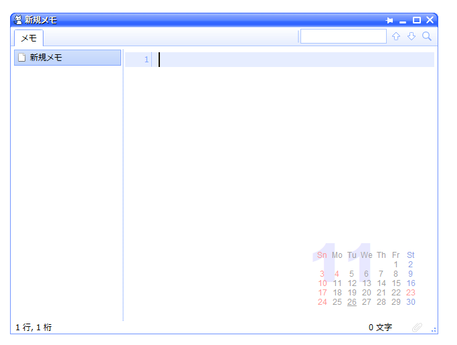Click the document icon beside 新規メモ
Screen dimensions: 457x345
pyautogui.click(x=21, y=58)
